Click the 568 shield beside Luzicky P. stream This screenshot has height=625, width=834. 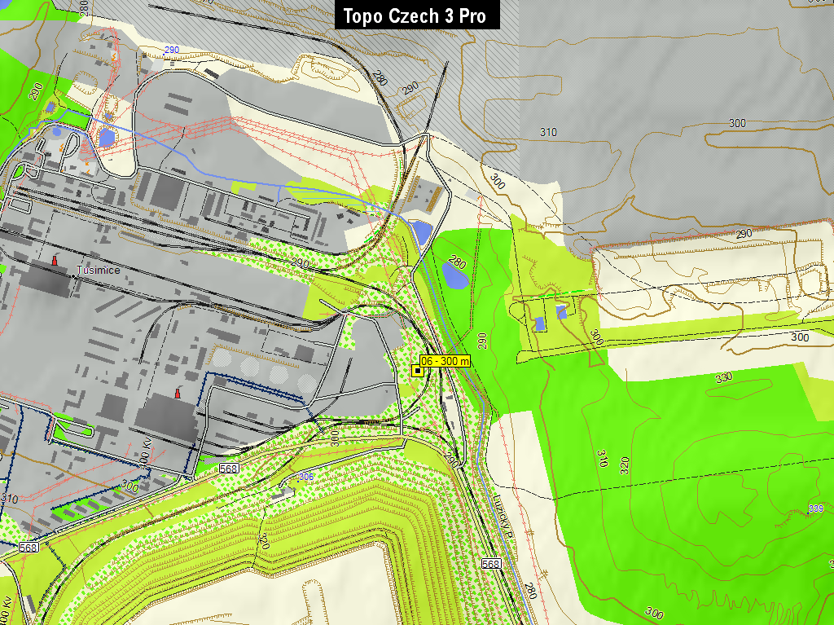click(490, 564)
